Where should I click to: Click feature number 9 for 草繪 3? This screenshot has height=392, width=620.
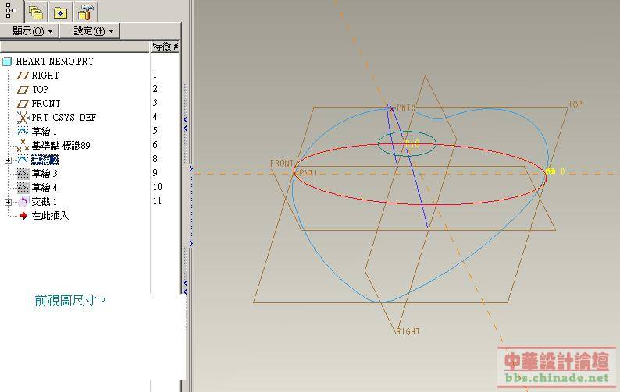(155, 173)
